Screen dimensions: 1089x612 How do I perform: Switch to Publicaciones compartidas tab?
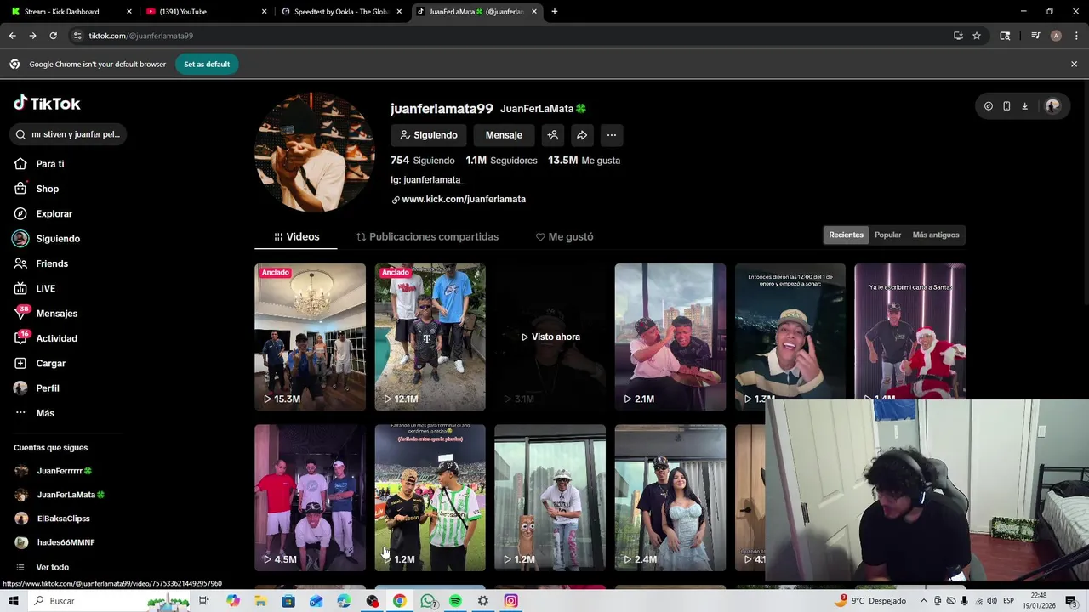pos(427,237)
